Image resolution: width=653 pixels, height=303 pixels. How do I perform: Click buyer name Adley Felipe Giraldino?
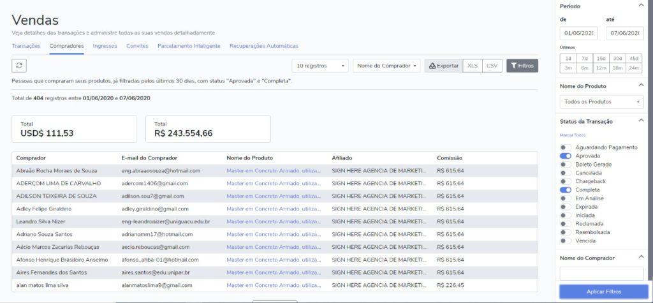point(44,209)
